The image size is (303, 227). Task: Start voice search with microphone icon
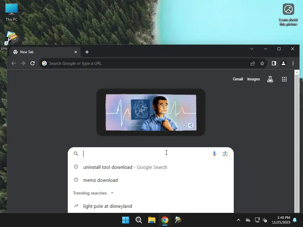(x=214, y=154)
